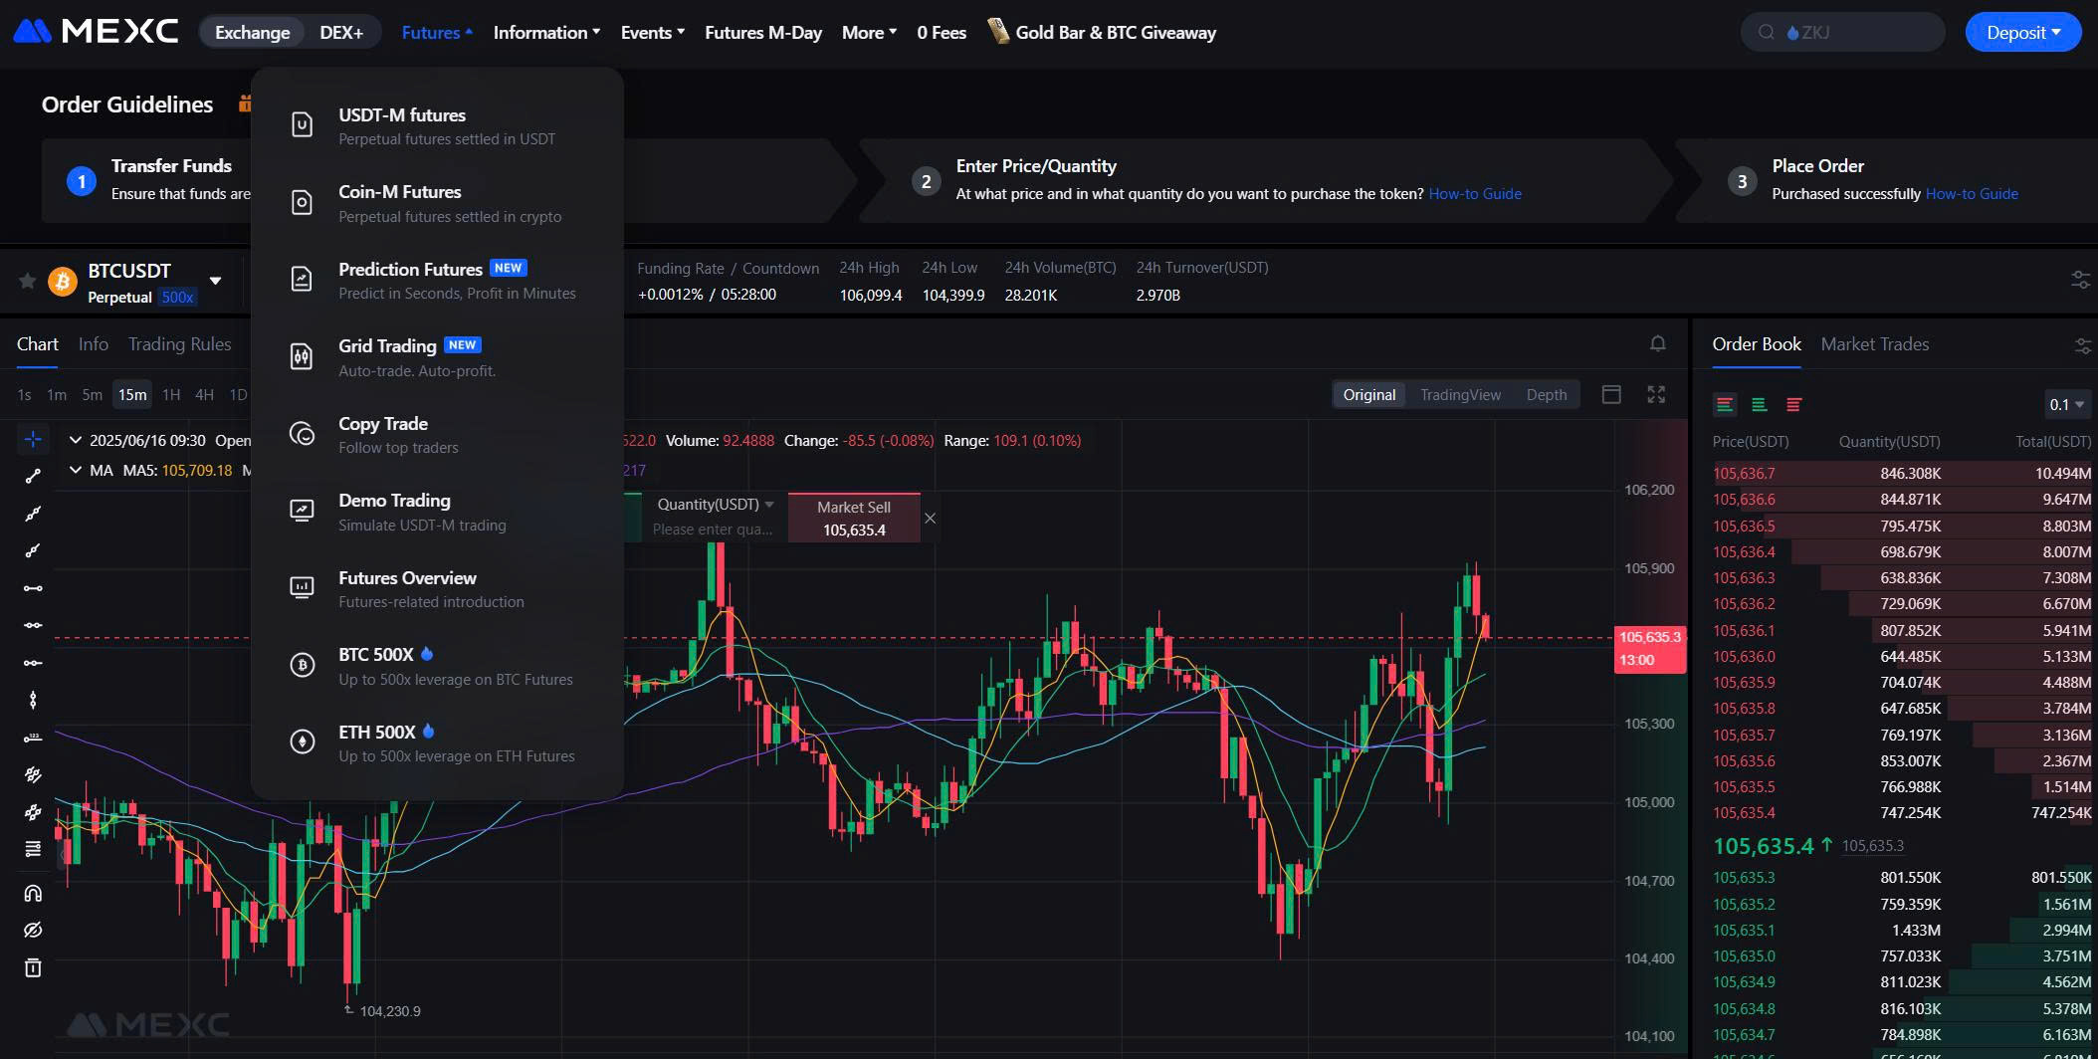Collapse the MA indicator legend chevron
Image resolution: width=2098 pixels, height=1059 pixels.
pyautogui.click(x=76, y=470)
